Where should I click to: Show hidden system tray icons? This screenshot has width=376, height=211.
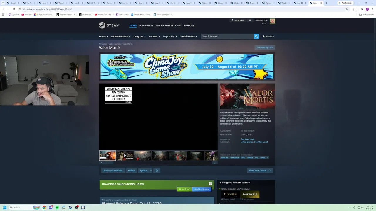click(x=349, y=207)
